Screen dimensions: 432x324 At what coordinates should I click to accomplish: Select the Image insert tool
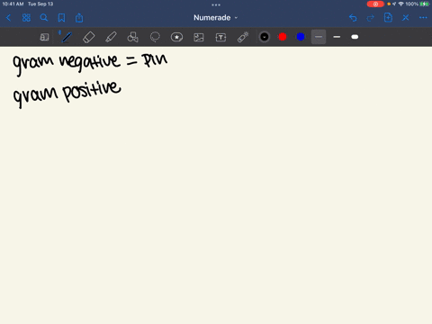(x=199, y=37)
